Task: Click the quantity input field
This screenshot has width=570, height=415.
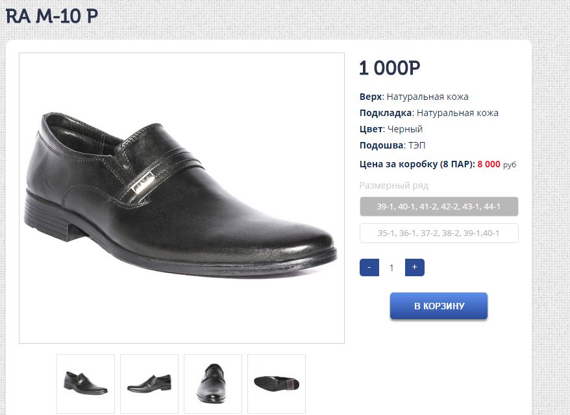Action: coord(391,267)
